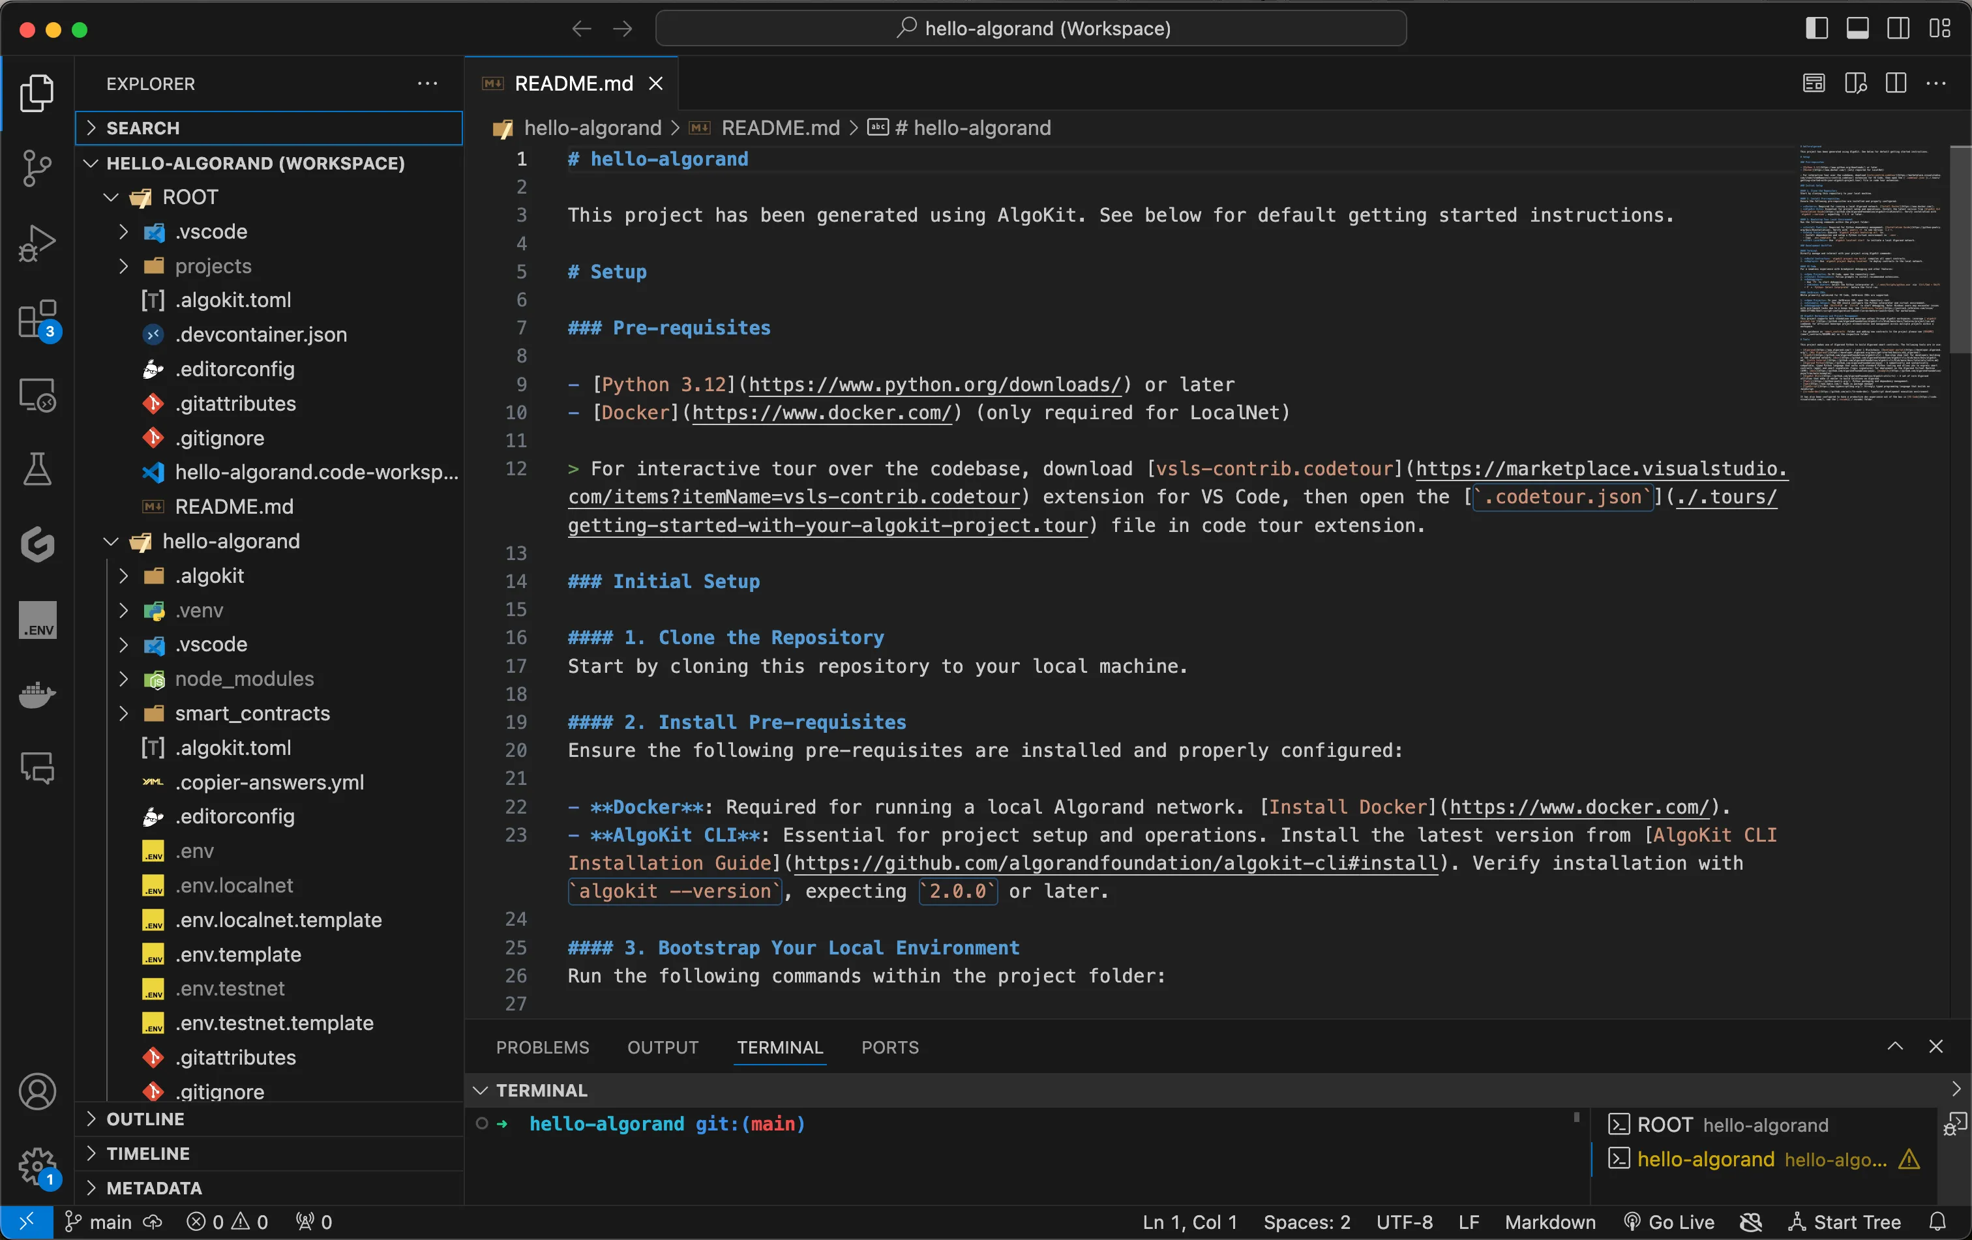
Task: Expand the OUTLINE section
Action: [269, 1119]
